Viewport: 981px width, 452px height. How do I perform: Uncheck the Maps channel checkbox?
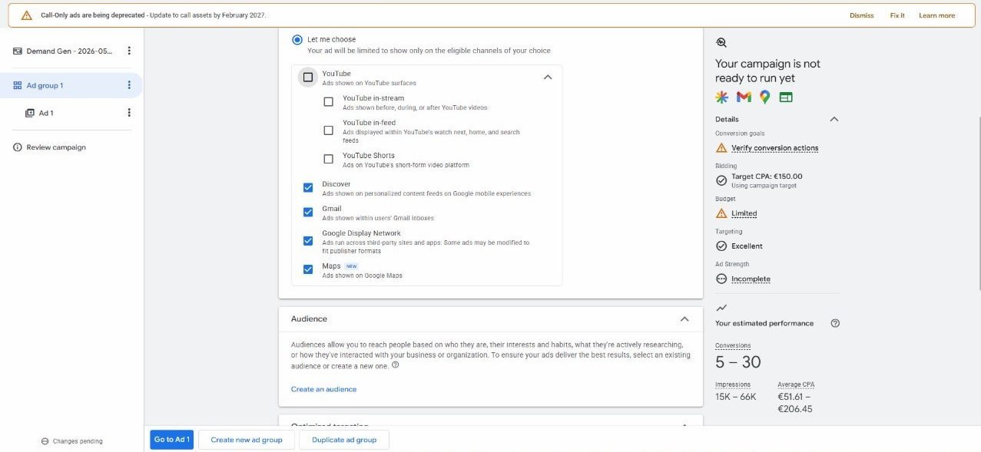308,269
